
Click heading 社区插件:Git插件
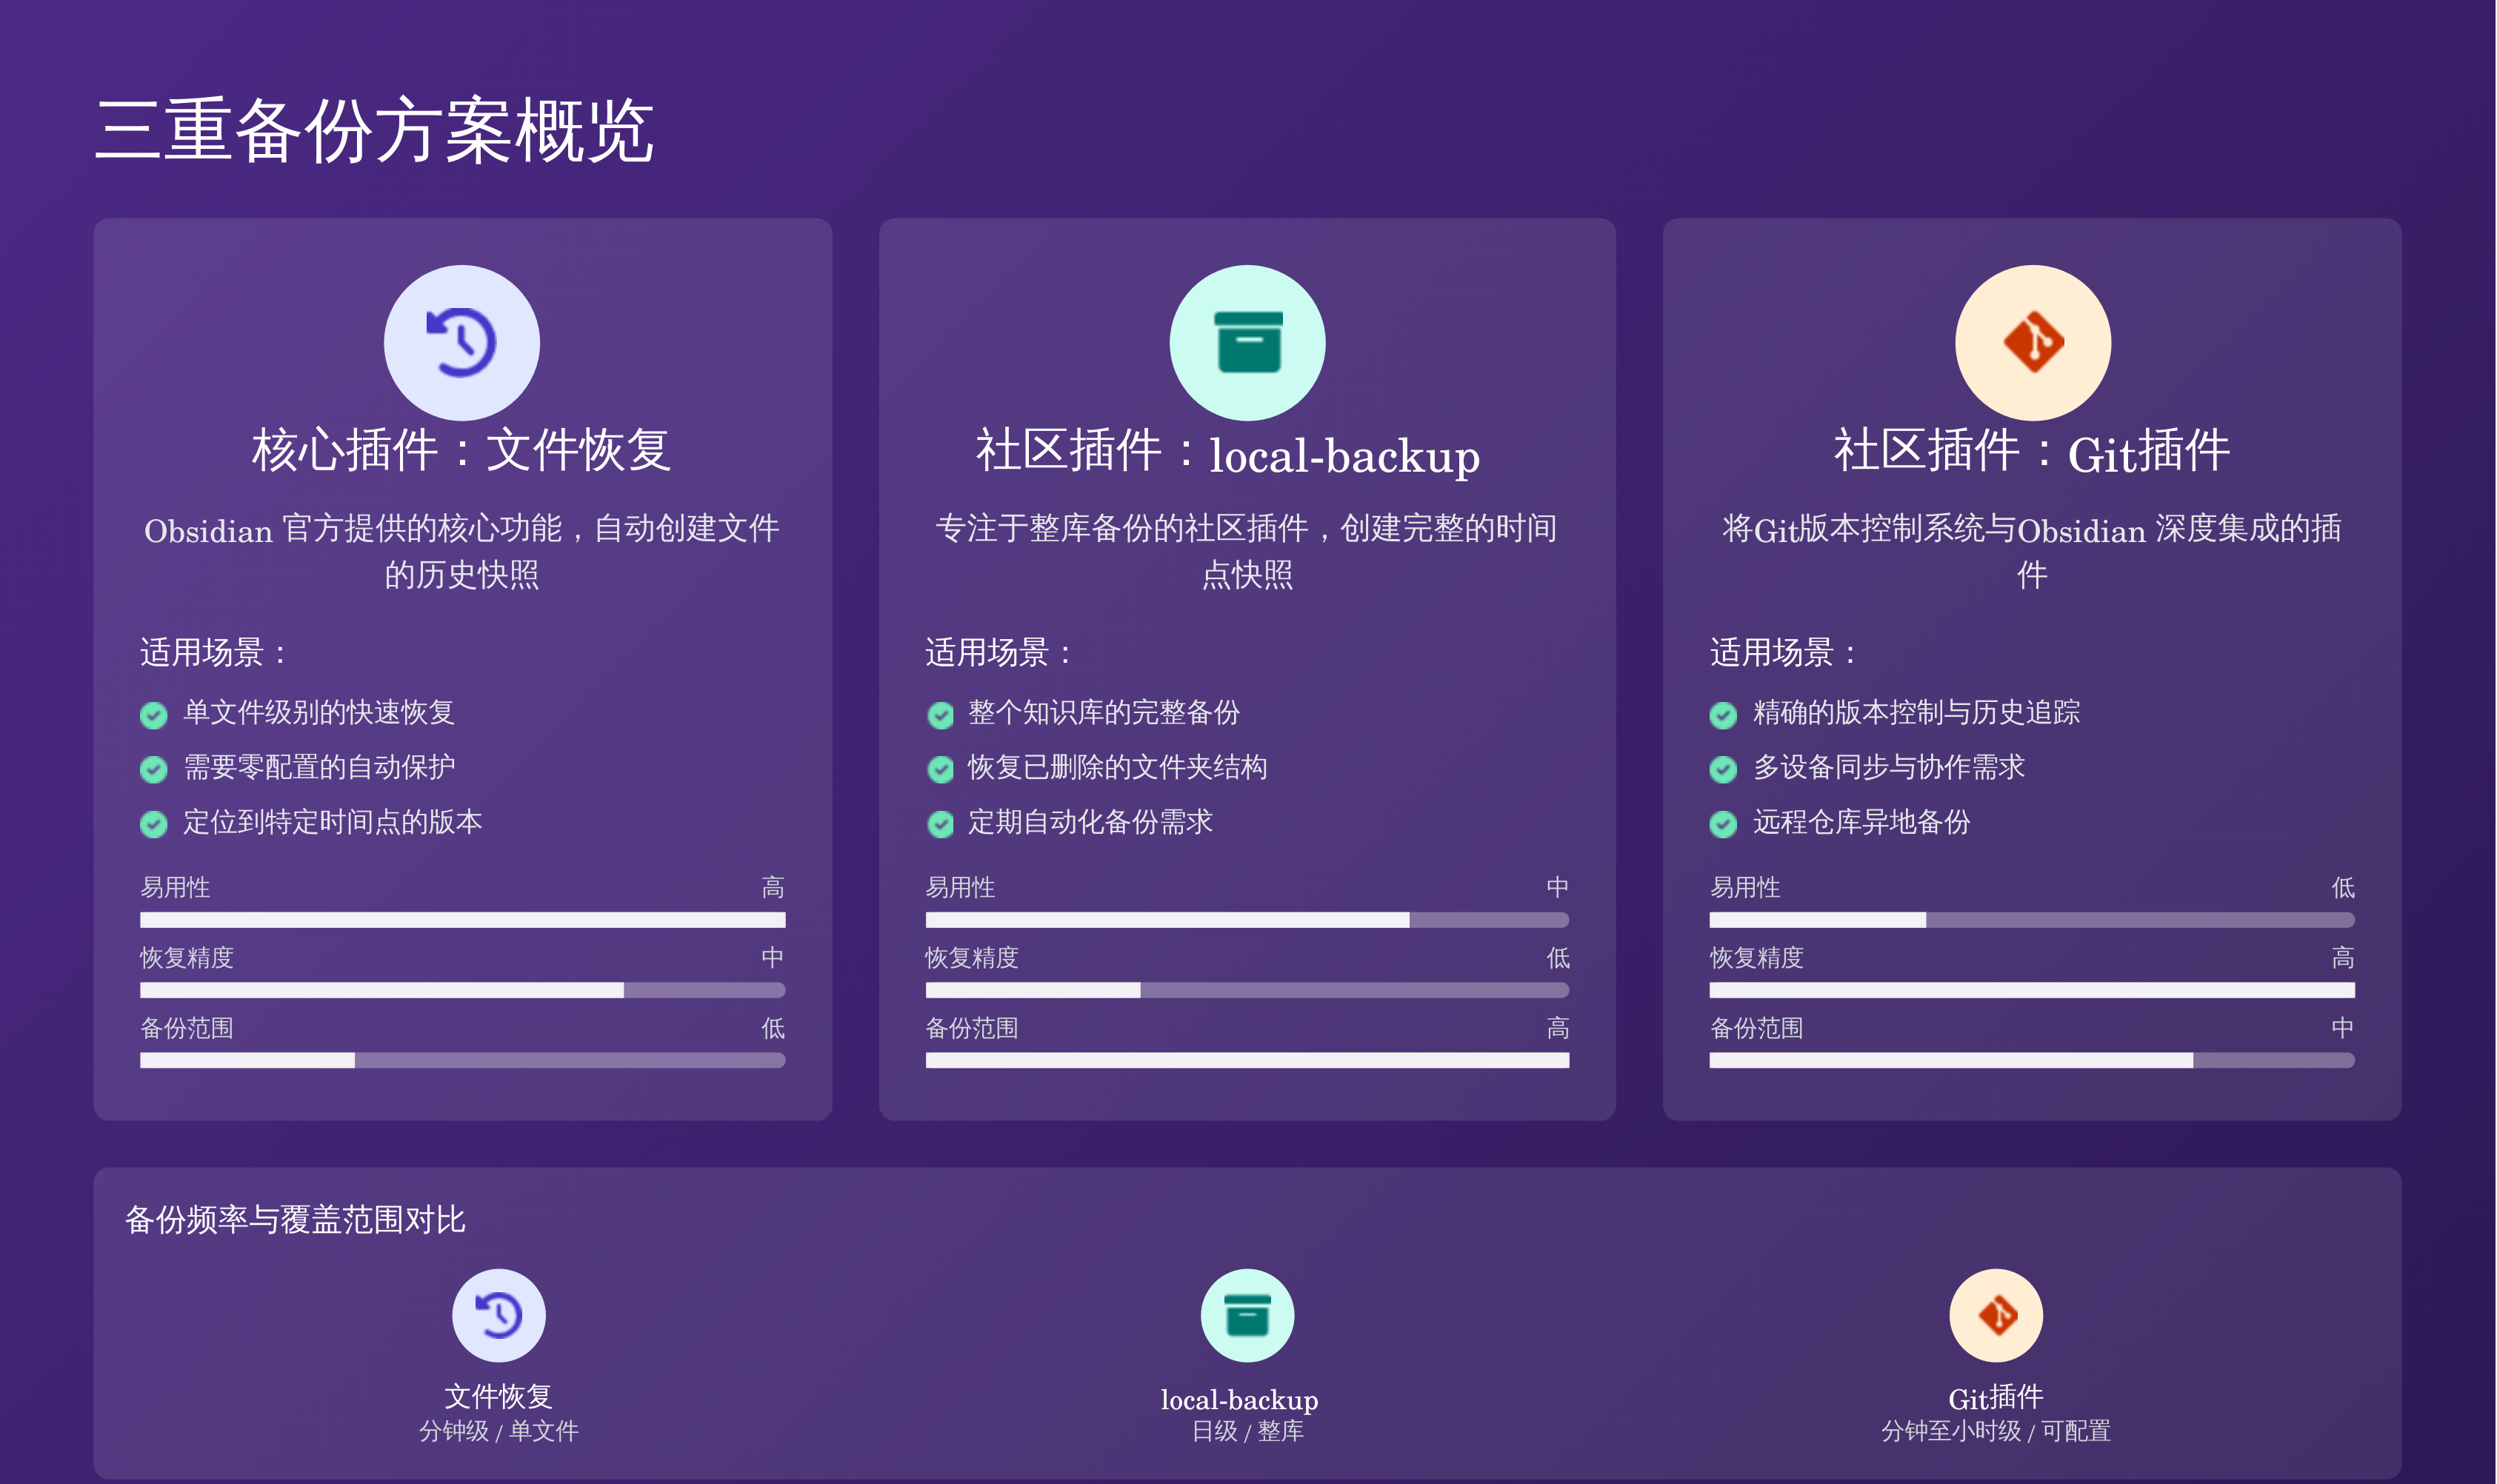(2031, 451)
